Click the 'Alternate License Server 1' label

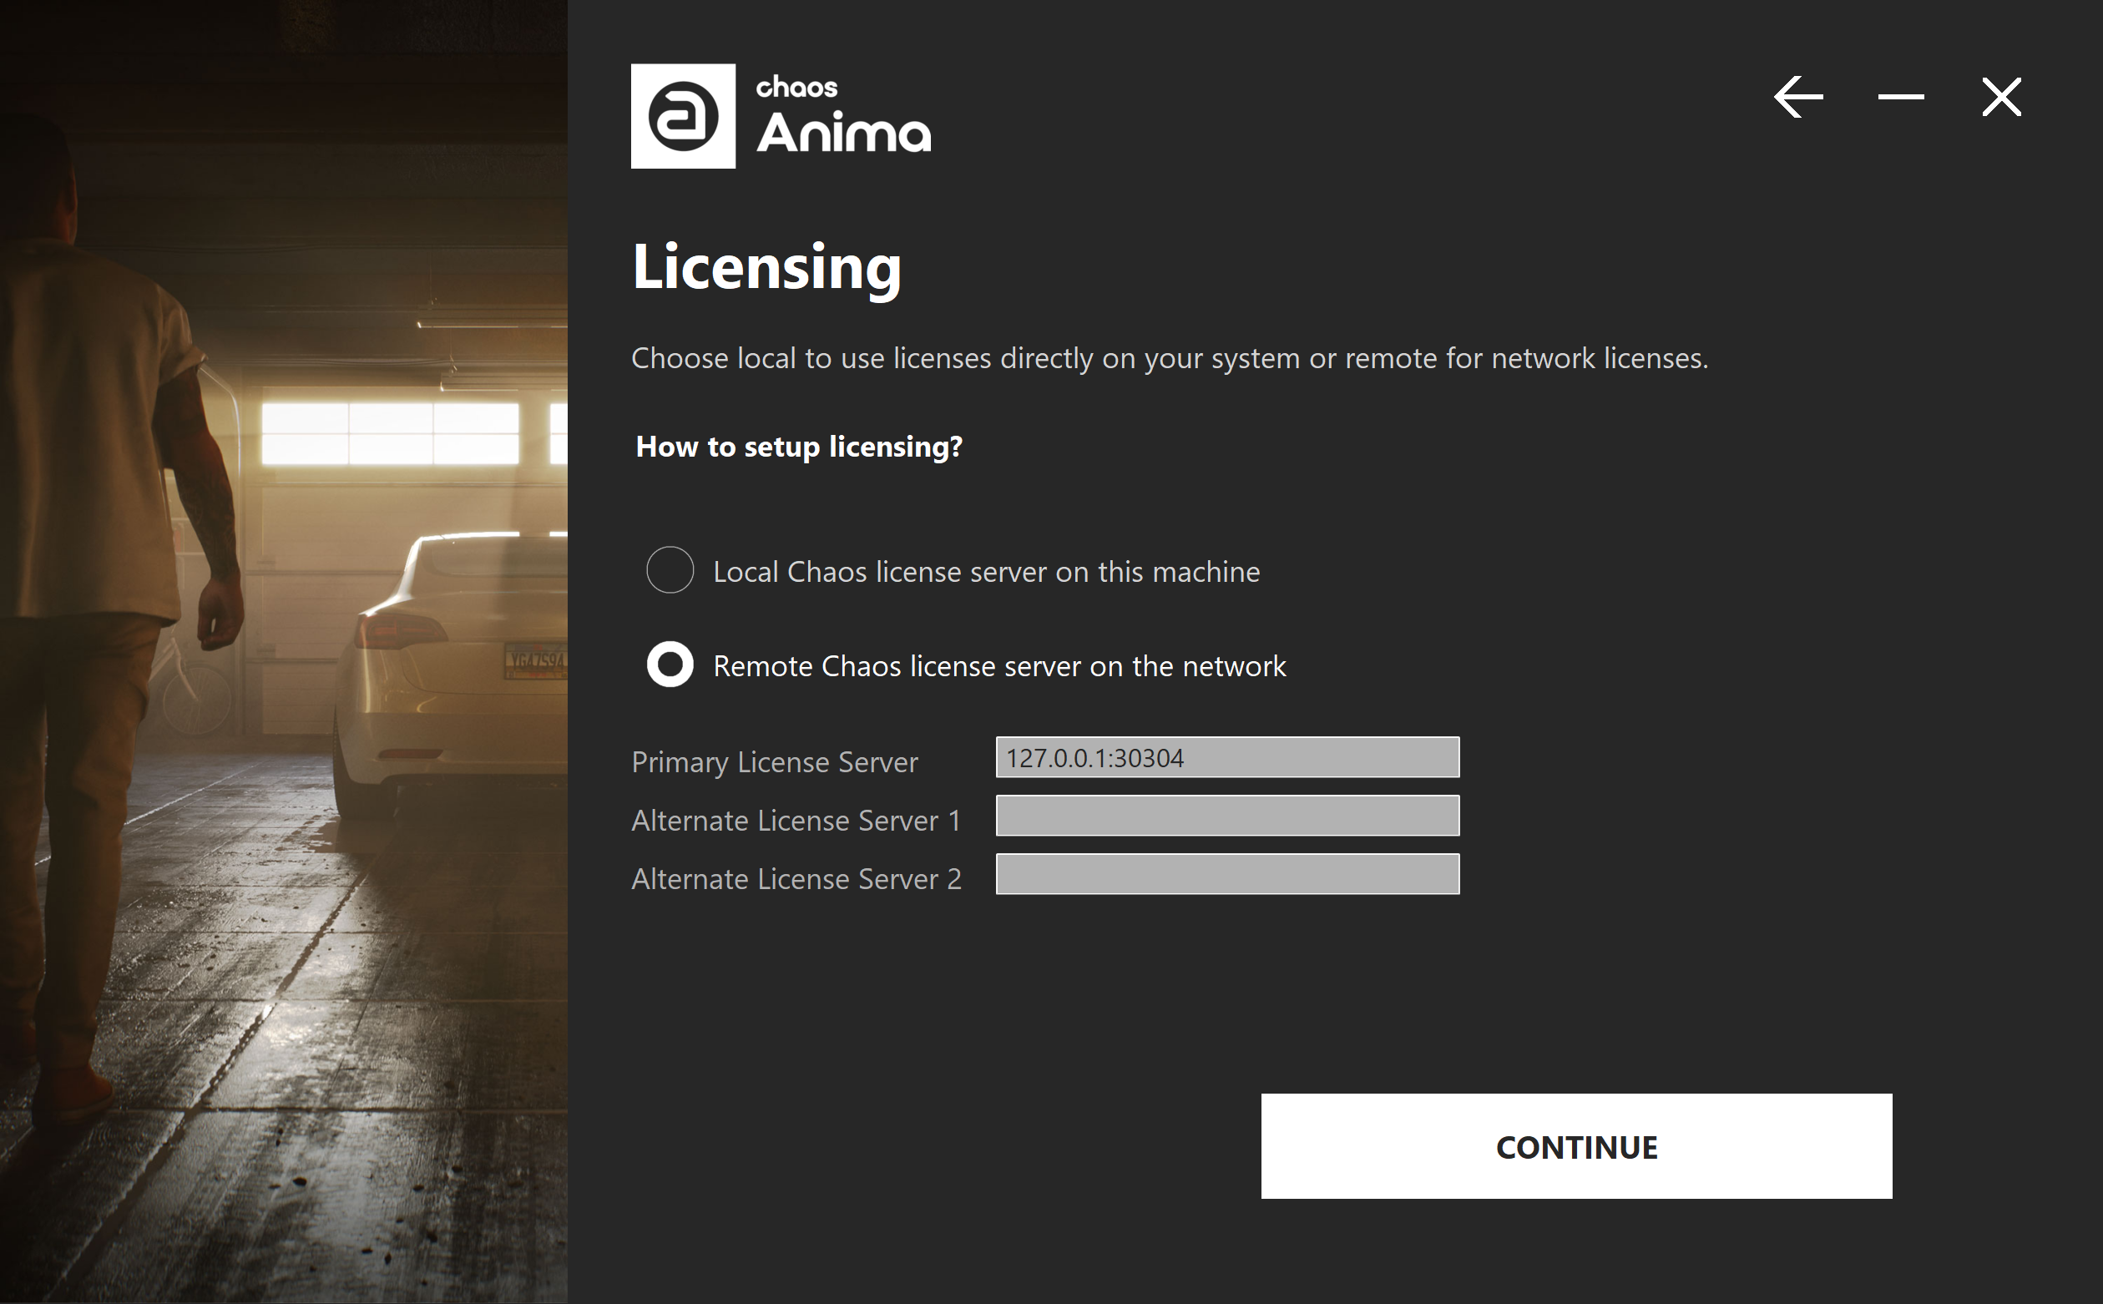pos(796,820)
